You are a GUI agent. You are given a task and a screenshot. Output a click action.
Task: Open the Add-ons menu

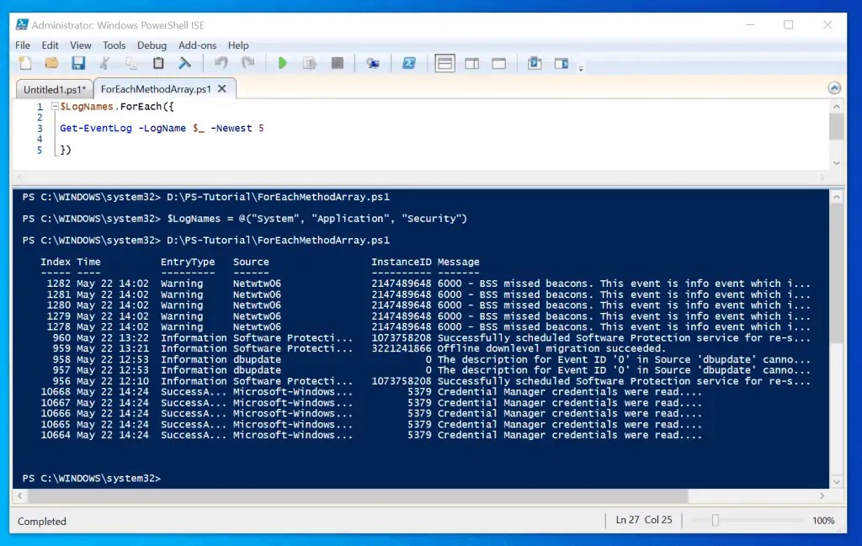click(198, 45)
